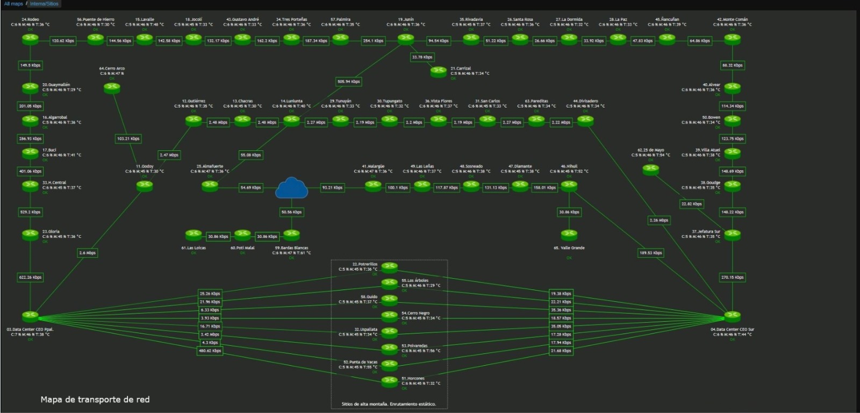Click the 46.Nihuil router node
Viewport: 860px width, 413px height.
569,186
